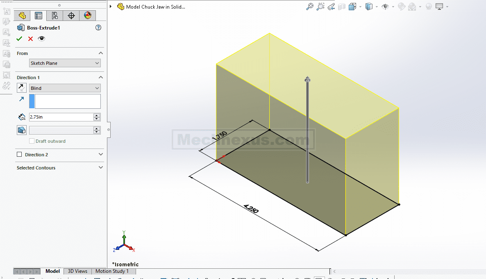
Task: Expand the Selected Contours section
Action: tap(101, 167)
